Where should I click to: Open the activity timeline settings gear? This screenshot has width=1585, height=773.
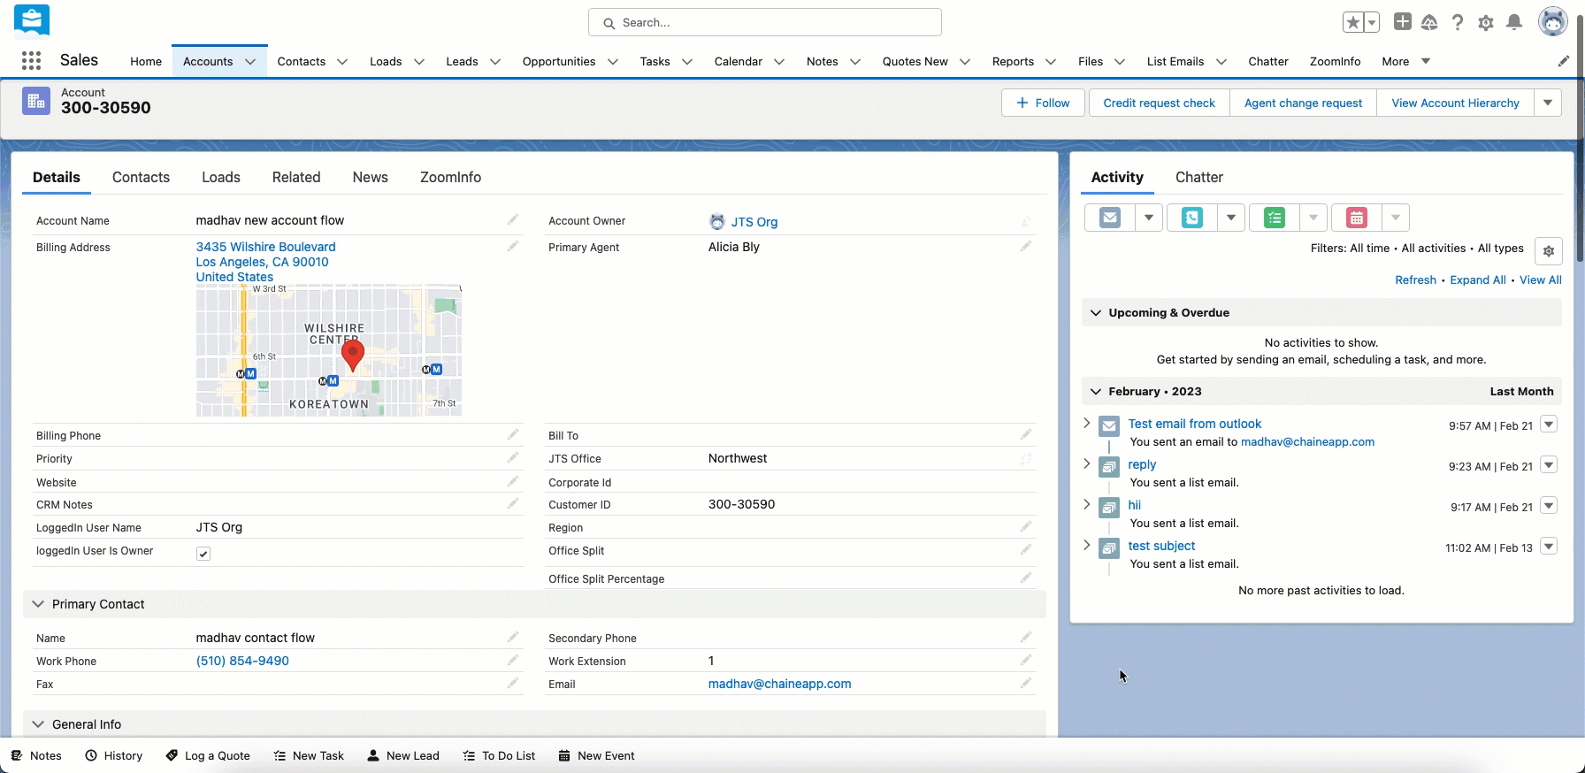tap(1549, 251)
